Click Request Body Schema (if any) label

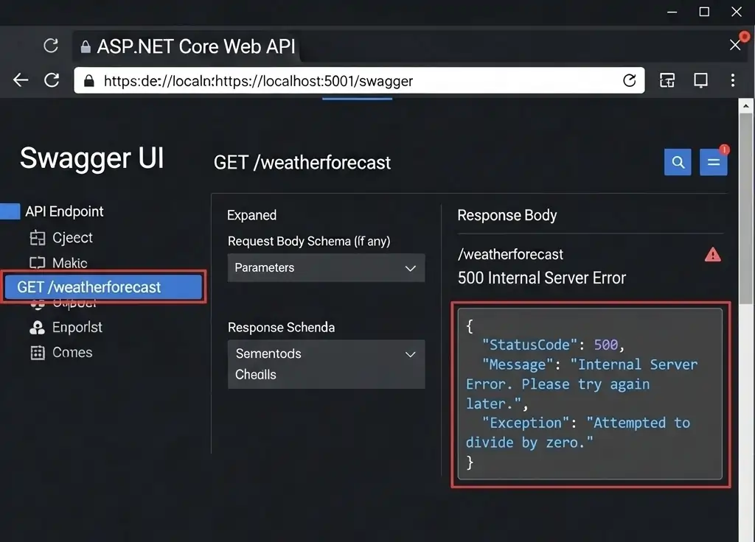tap(309, 241)
